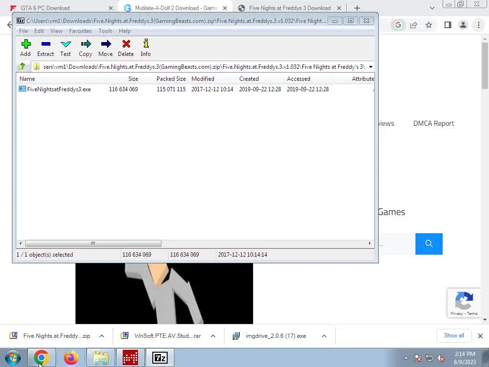489x367 pixels.
Task: Open the 7-Zip Tools menu
Action: (105, 31)
